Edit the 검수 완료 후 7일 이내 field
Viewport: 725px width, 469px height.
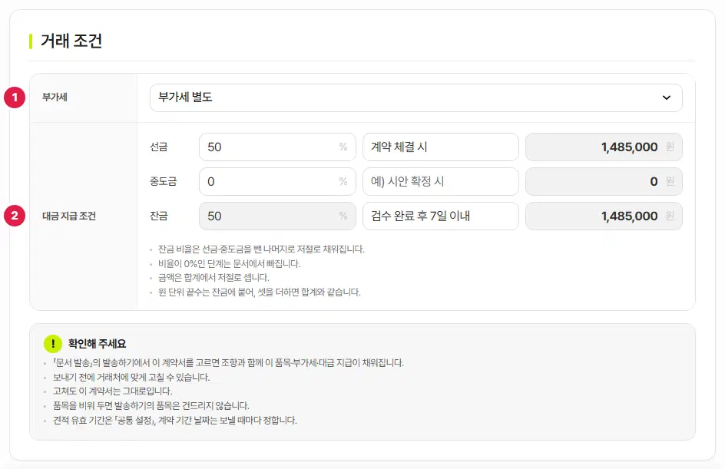441,216
